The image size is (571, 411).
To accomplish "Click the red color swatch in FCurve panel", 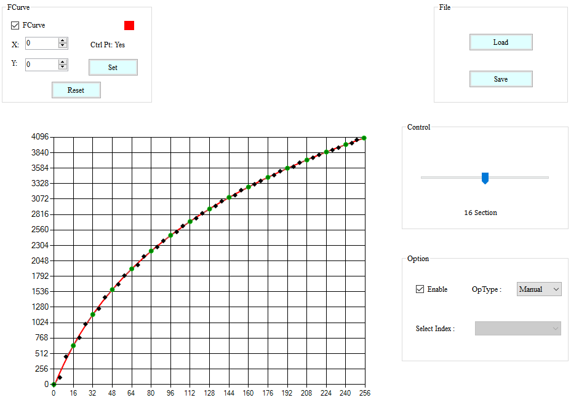I will pyautogui.click(x=129, y=25).
